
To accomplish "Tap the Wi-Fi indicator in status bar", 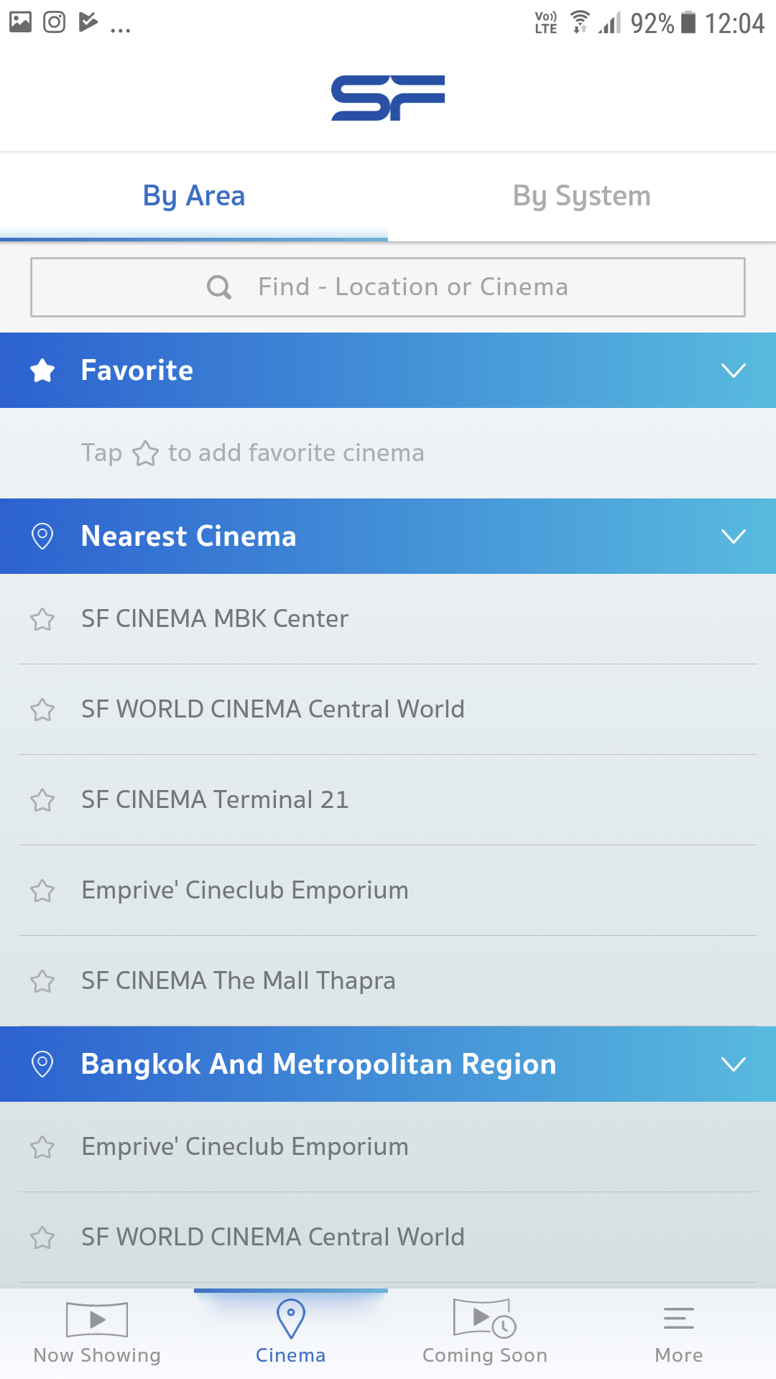I will click(x=580, y=22).
